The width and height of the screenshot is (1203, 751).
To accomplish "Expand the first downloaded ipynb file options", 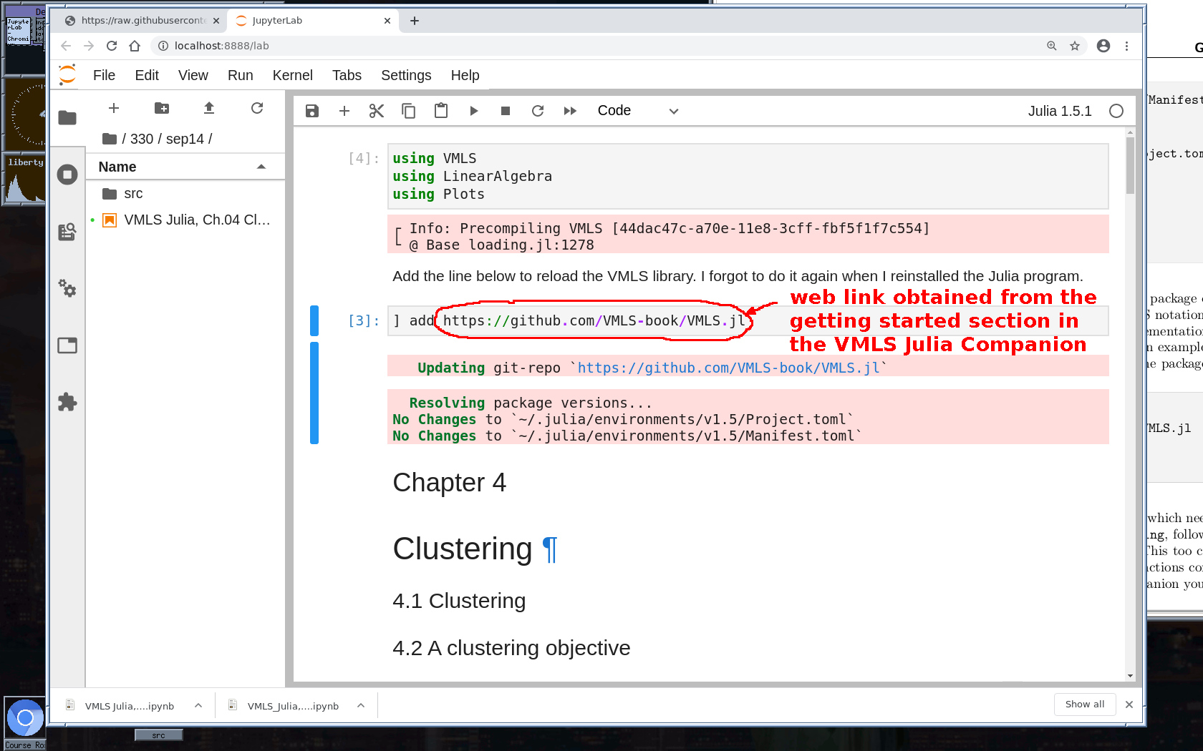I will tap(198, 706).
